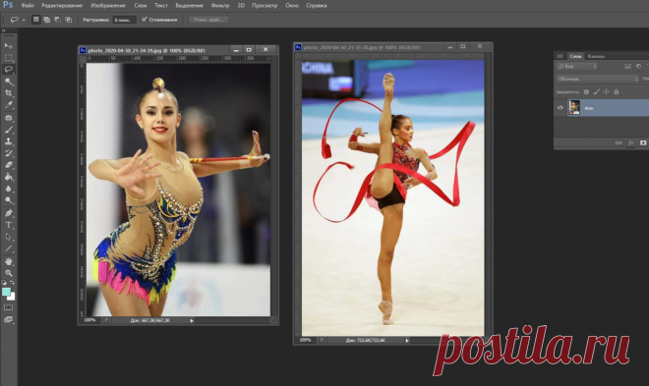
Task: Activate the Zoom tool
Action: coord(8,273)
